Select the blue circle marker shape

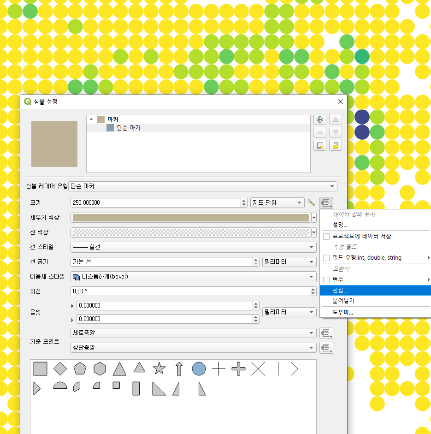[199, 369]
